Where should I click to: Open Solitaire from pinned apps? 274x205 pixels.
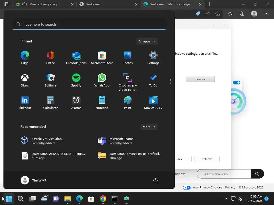pos(51,80)
